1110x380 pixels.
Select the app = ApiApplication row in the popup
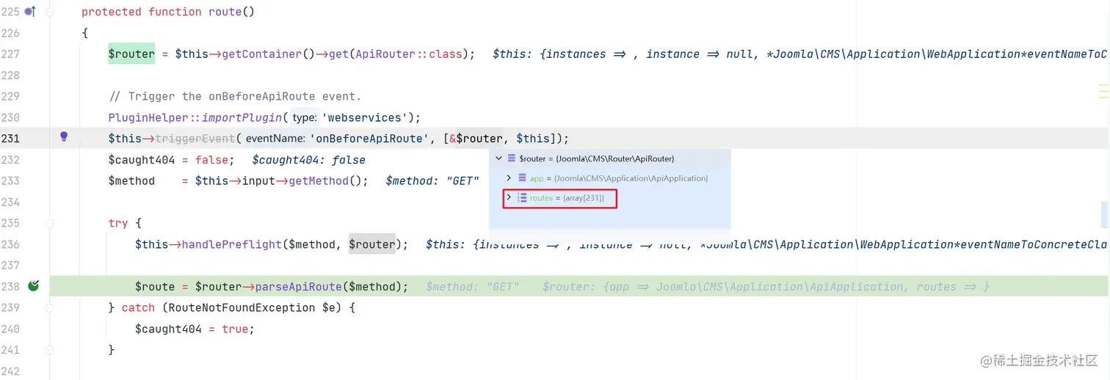(x=610, y=178)
